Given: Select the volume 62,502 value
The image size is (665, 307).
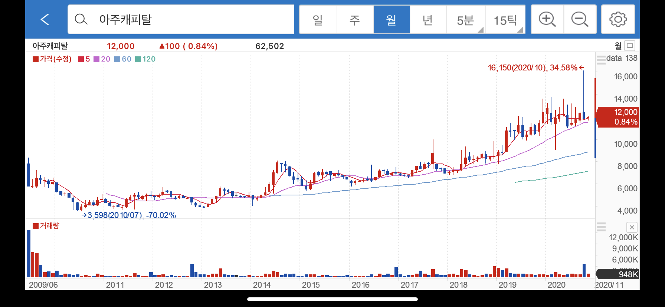Looking at the screenshot, I should click(x=270, y=46).
